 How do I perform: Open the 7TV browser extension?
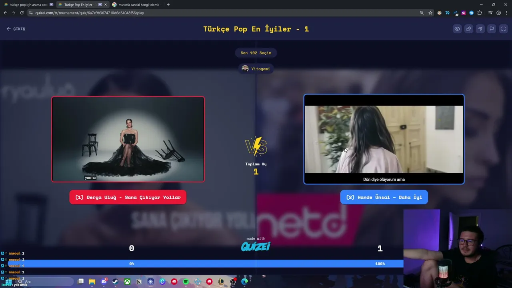pyautogui.click(x=448, y=13)
